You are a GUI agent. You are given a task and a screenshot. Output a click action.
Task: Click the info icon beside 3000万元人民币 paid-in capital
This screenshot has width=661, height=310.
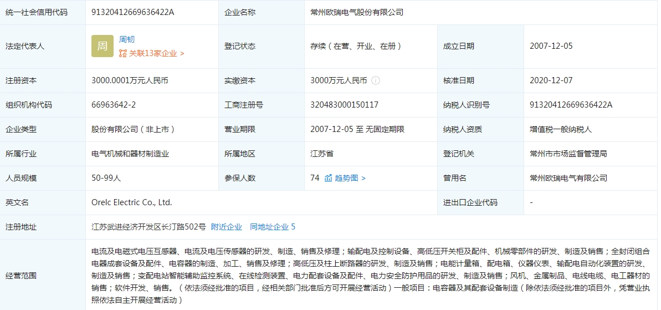tap(376, 80)
